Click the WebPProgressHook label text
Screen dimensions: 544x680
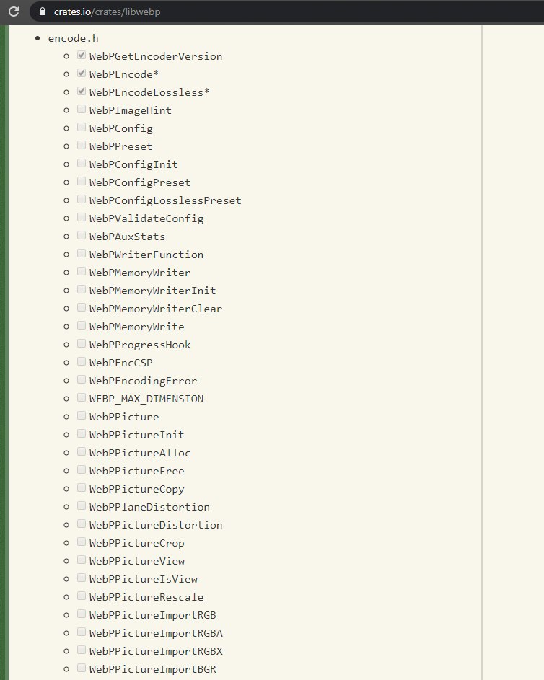click(140, 345)
